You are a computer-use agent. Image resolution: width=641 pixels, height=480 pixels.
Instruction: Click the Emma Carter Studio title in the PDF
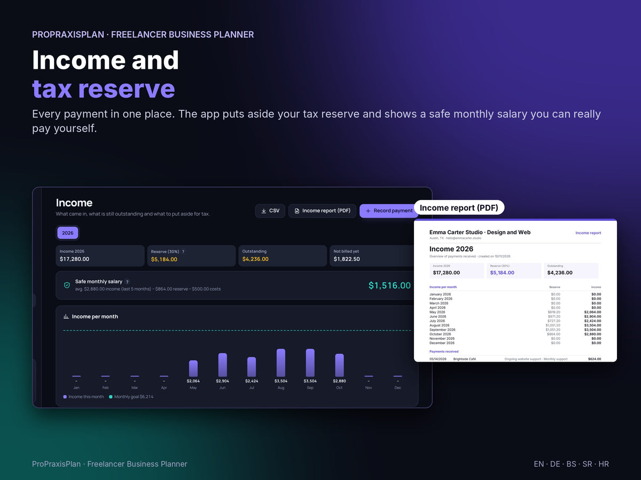point(480,233)
